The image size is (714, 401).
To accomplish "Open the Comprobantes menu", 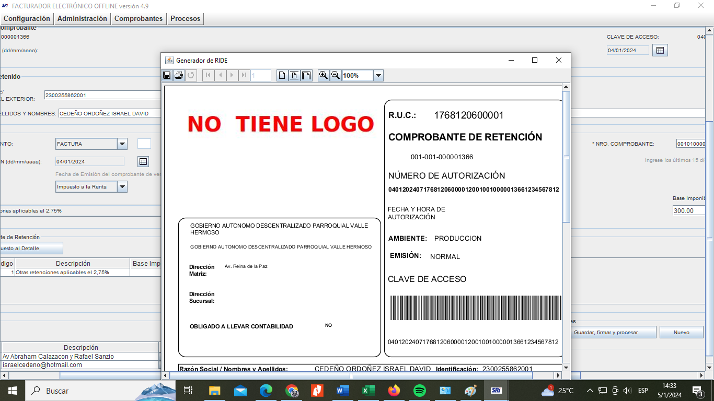I will pyautogui.click(x=139, y=18).
